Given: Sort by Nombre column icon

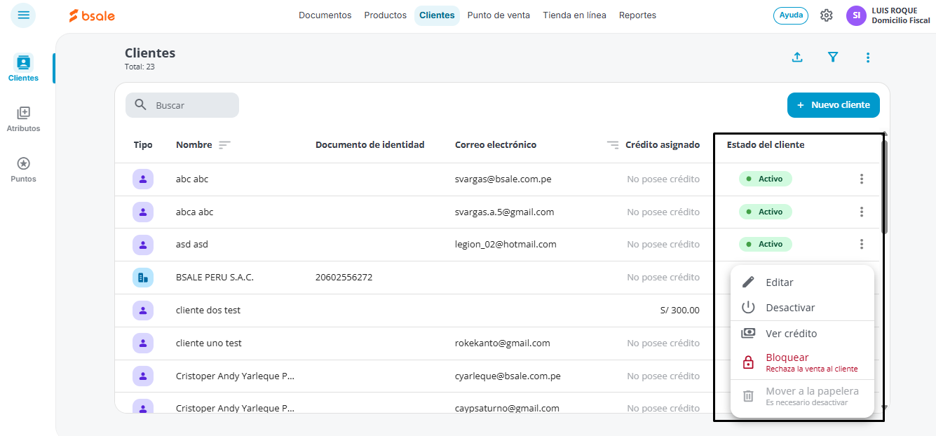Looking at the screenshot, I should pos(224,145).
